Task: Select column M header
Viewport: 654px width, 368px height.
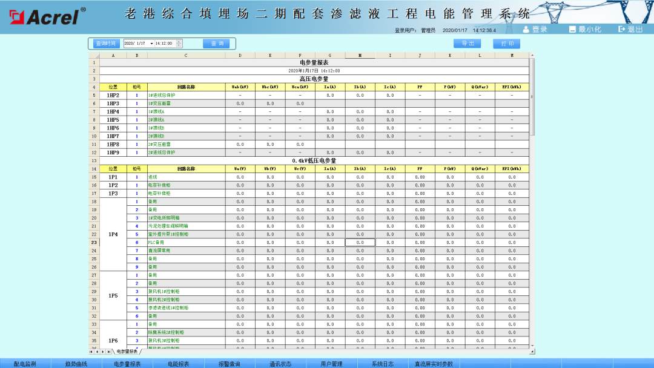Action: pos(512,56)
